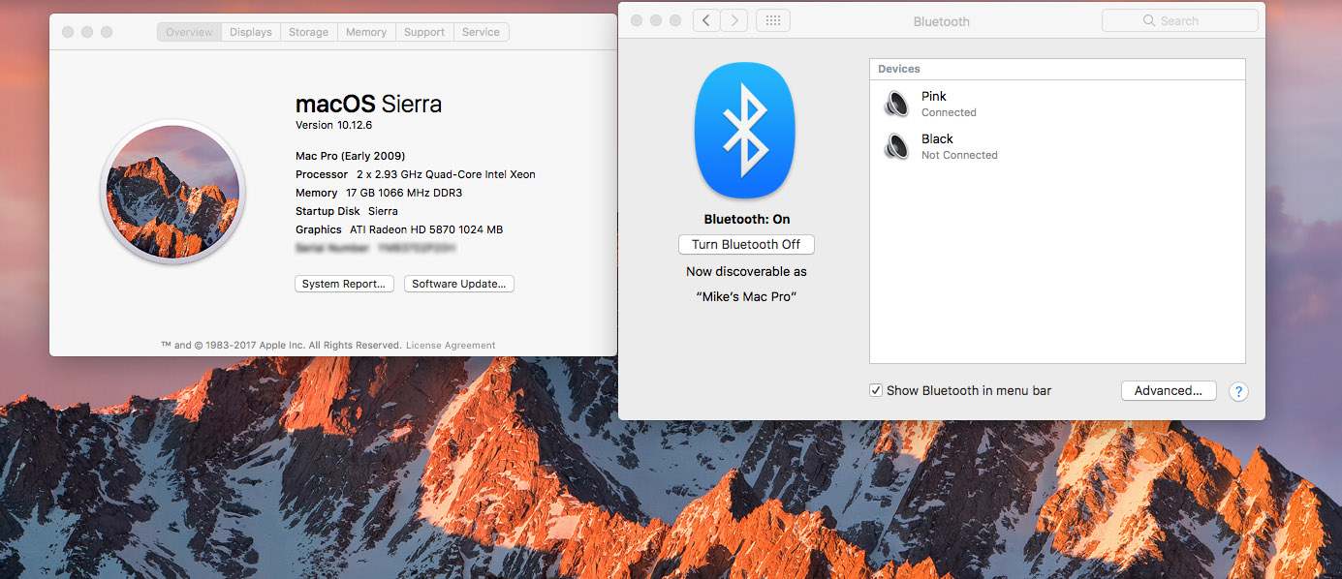The height and width of the screenshot is (579, 1342).
Task: Select the Black device row
Action: pyautogui.click(x=1057, y=146)
